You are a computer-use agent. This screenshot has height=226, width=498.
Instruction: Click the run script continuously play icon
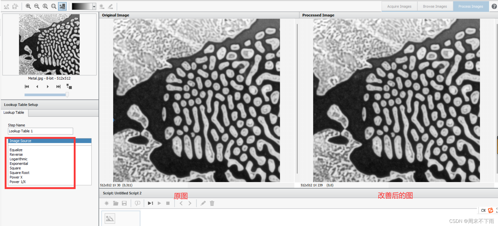pyautogui.click(x=159, y=203)
